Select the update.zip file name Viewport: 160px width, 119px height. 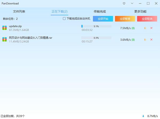pyautogui.click(x=15, y=26)
